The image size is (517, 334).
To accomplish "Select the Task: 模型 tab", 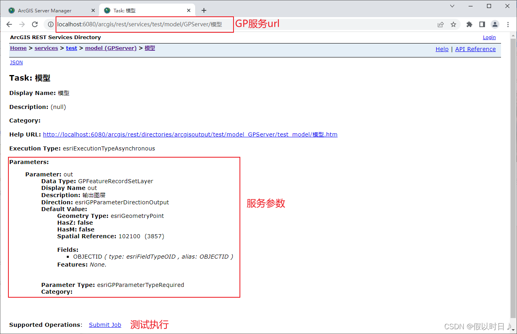I will (x=147, y=10).
